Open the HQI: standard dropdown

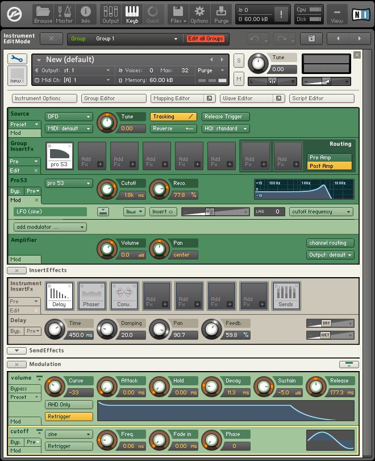coord(226,129)
